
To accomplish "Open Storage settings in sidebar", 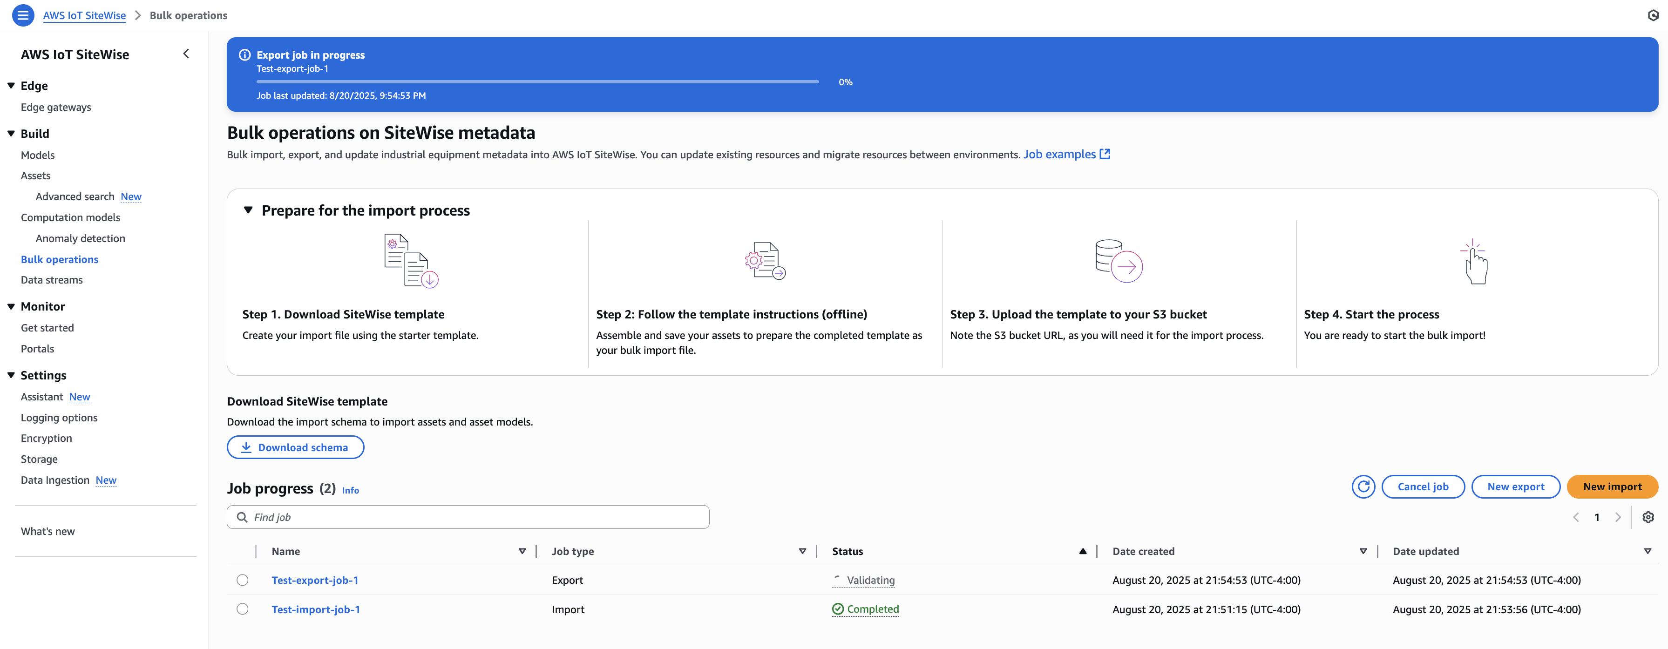I will coord(39,459).
